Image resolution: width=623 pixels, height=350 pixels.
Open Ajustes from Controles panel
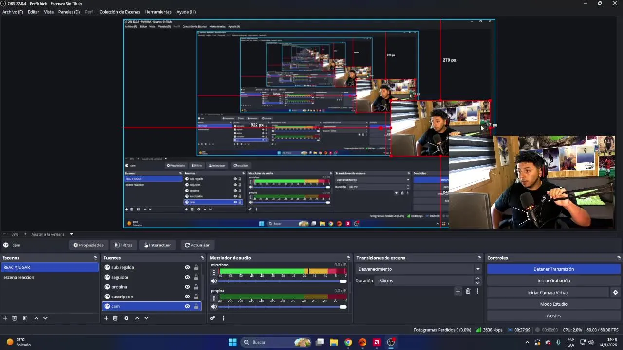pyautogui.click(x=554, y=316)
